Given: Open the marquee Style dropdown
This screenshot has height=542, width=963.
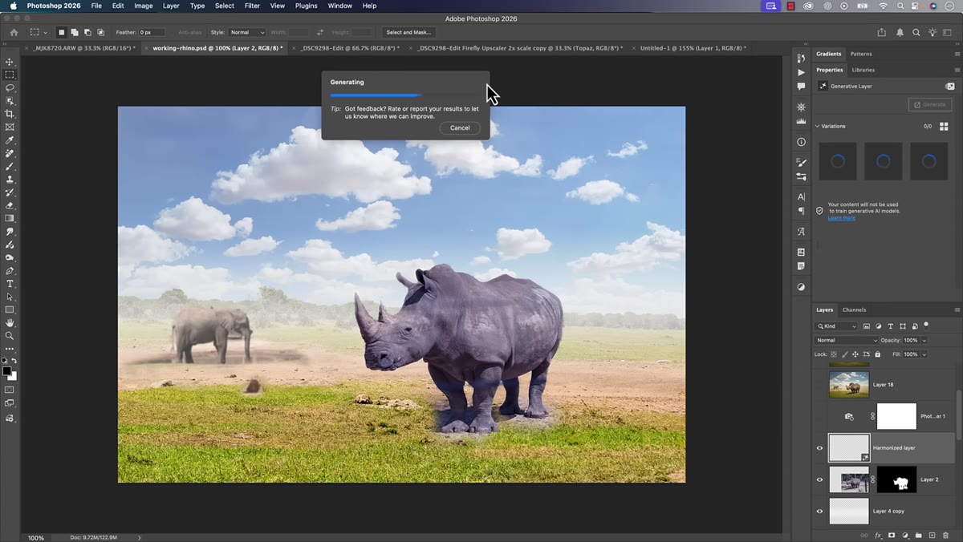Looking at the screenshot, I should 247,32.
